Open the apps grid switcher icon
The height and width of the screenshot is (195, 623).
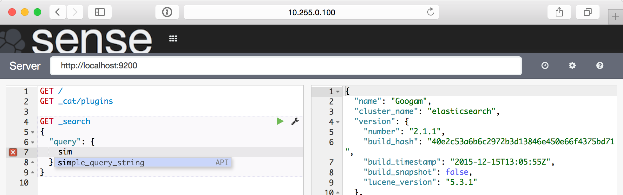pos(173,39)
